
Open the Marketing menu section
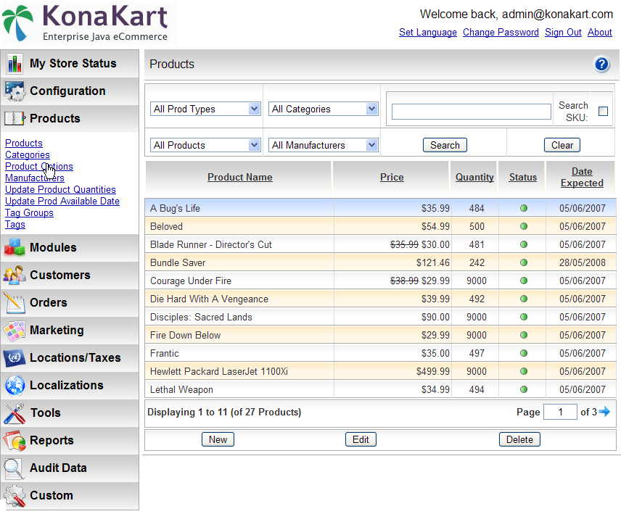(x=57, y=331)
